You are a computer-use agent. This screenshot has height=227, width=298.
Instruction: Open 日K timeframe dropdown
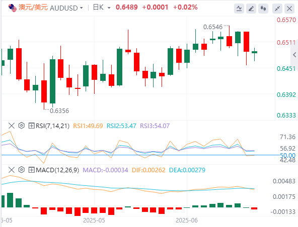(x=109, y=8)
